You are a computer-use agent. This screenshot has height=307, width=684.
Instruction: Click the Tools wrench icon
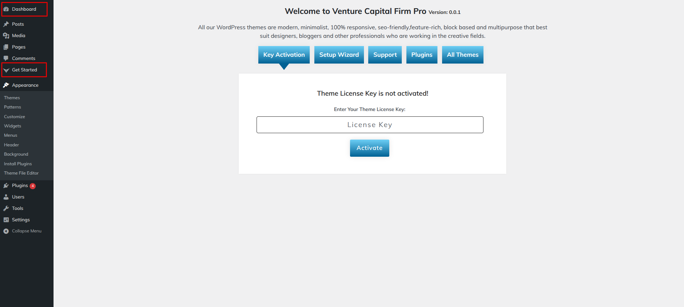[6, 208]
